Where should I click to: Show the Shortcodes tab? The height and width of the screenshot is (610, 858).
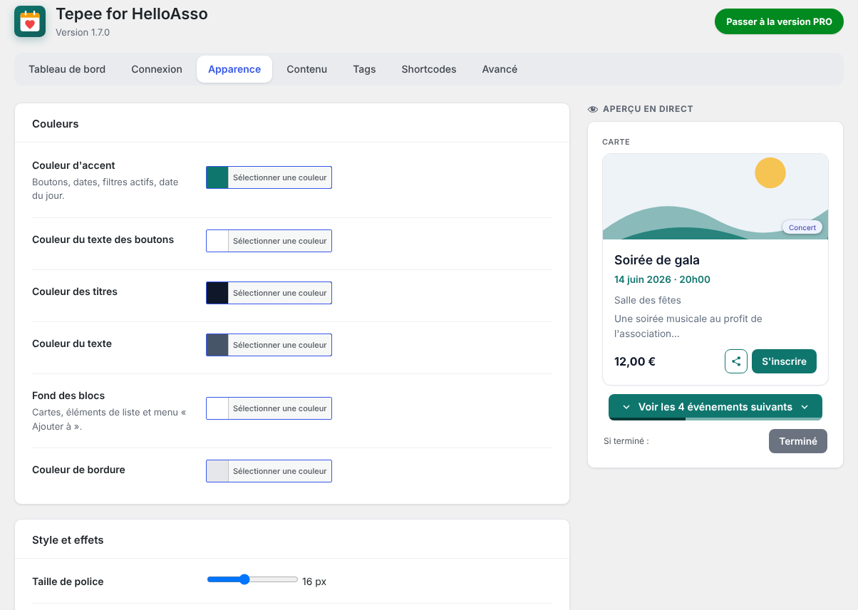coord(429,69)
